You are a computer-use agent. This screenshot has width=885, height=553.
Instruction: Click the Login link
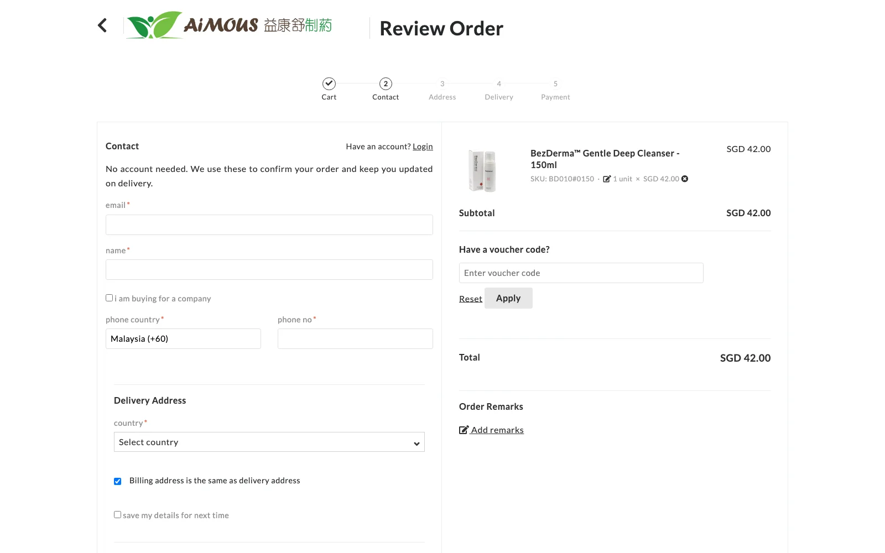coord(423,147)
